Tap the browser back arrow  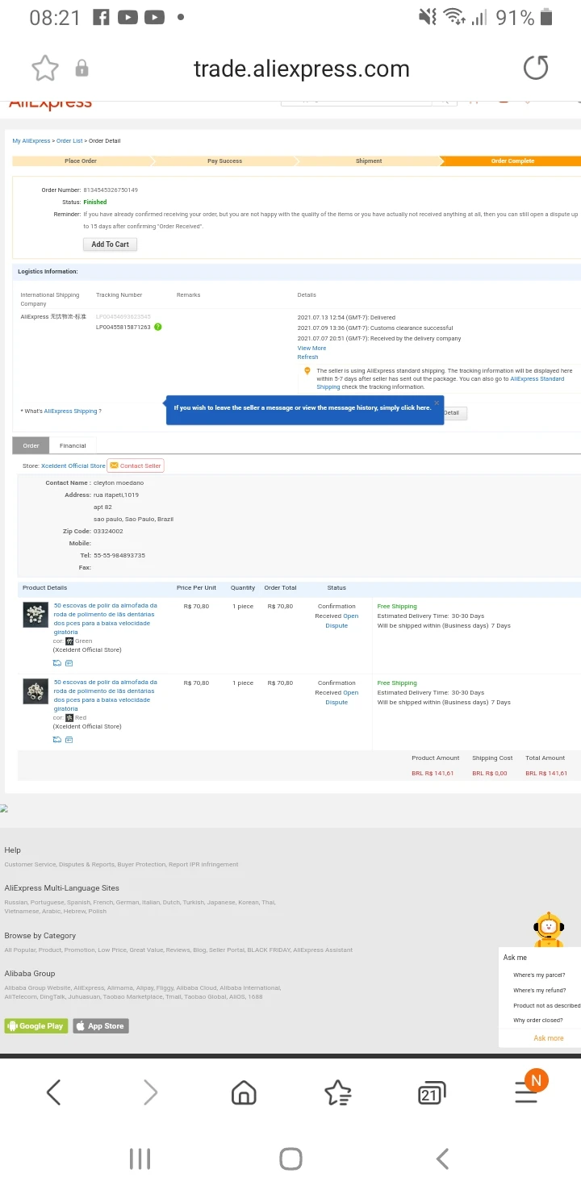tap(53, 1092)
